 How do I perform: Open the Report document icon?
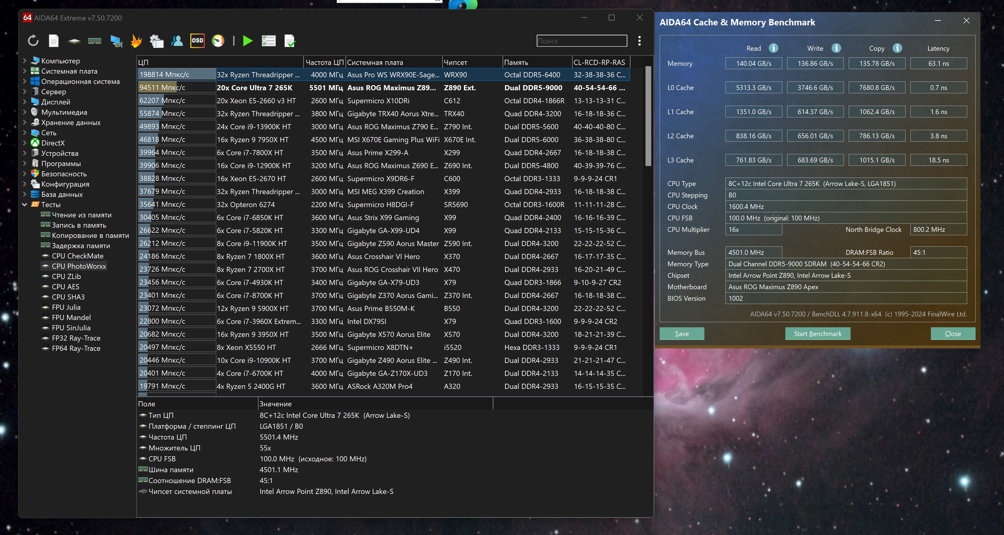(x=54, y=40)
